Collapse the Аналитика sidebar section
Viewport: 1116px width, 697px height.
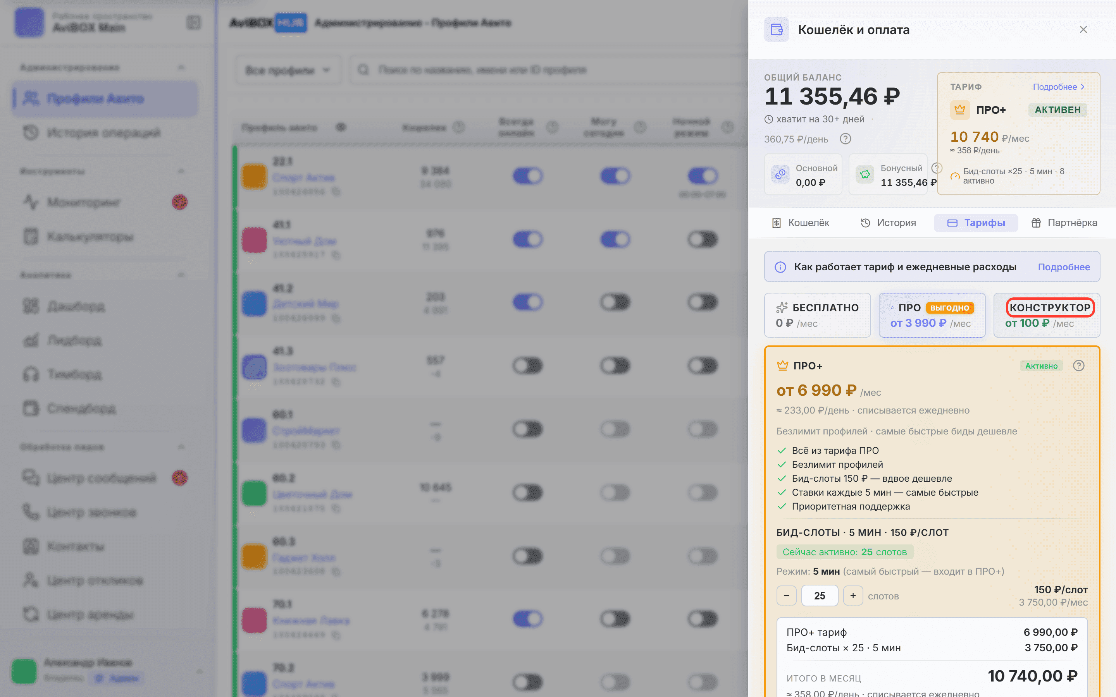181,275
